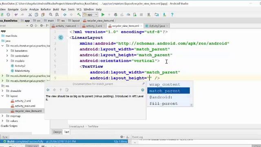This screenshot has width=261, height=147.
Task: Expand the modelo package
Action: point(7,61)
